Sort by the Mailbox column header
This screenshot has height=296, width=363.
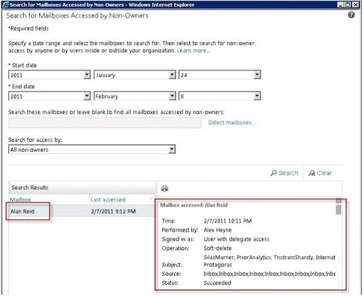pyautogui.click(x=21, y=199)
